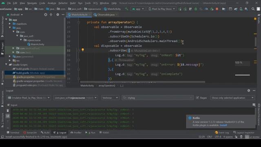Click the UTF-8 encoding in status bar
The width and height of the screenshot is (261, 147).
[x=218, y=137]
